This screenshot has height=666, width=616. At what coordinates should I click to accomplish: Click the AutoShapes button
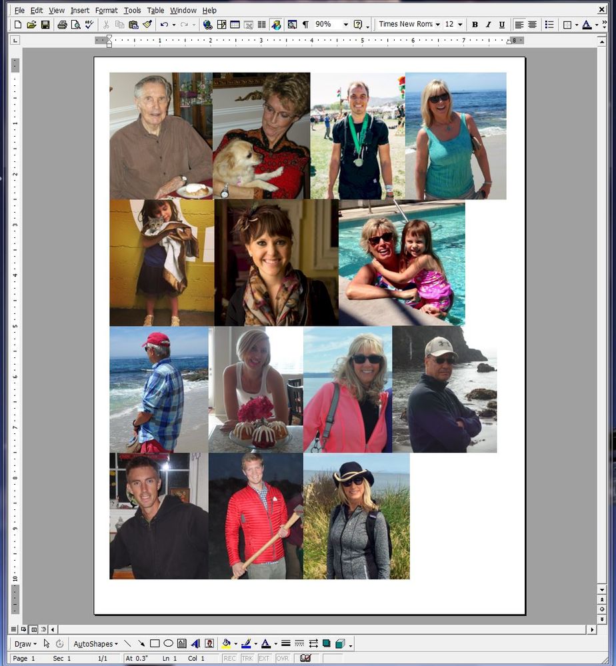click(95, 644)
